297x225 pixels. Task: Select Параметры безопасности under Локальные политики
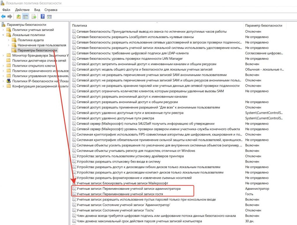click(37, 50)
